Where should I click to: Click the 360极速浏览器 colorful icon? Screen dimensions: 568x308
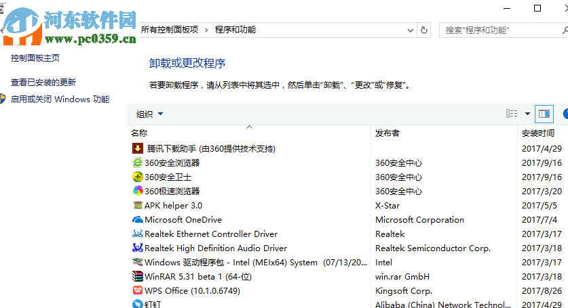[137, 191]
